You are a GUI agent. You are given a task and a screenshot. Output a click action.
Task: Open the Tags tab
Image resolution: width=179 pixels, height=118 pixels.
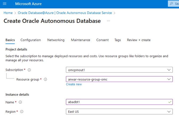pyautogui.click(x=117, y=40)
